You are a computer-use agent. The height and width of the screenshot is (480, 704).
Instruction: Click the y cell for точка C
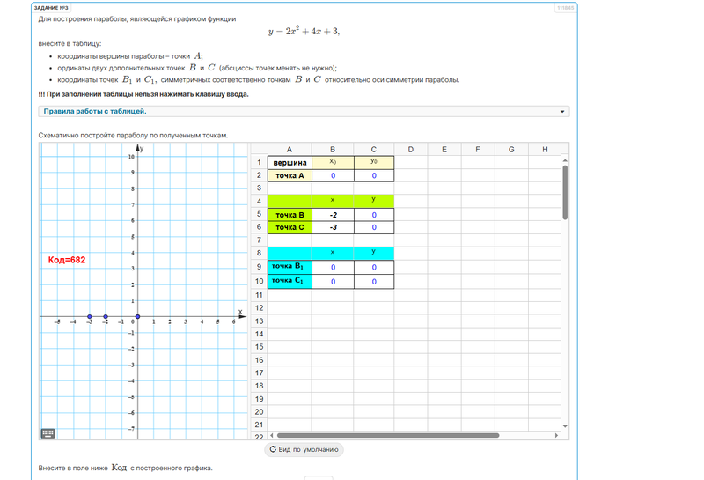click(x=374, y=227)
